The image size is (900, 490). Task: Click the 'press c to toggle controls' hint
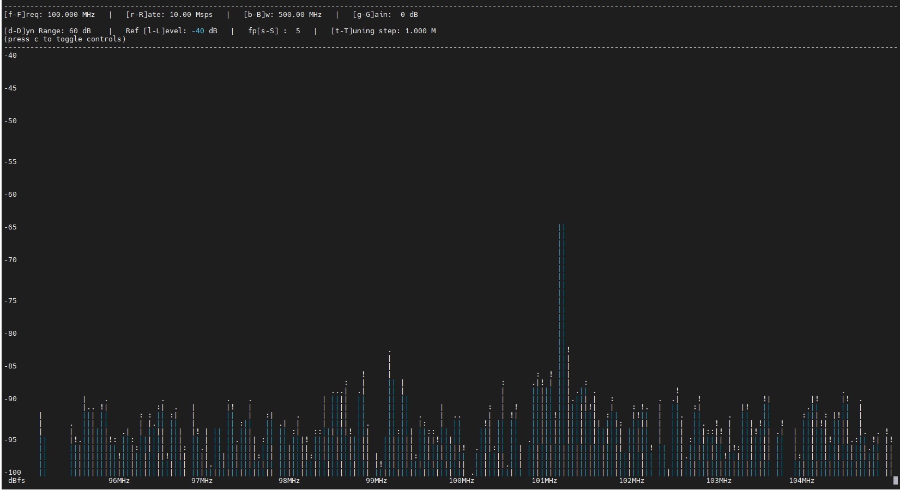(65, 39)
